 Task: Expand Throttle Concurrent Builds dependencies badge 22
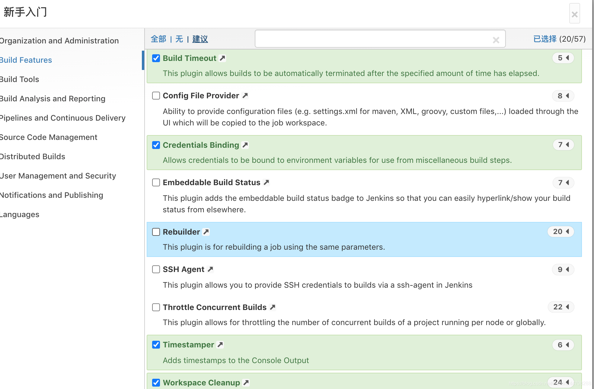[x=561, y=307]
